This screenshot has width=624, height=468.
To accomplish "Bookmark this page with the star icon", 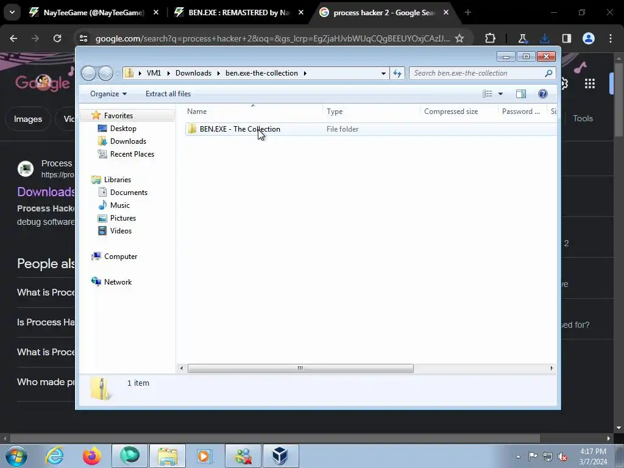I will coord(459,38).
